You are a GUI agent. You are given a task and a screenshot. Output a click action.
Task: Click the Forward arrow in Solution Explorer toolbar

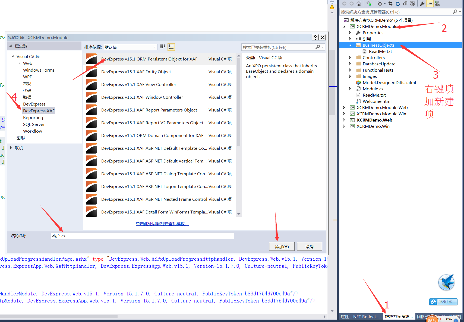pyautogui.click(x=352, y=4)
